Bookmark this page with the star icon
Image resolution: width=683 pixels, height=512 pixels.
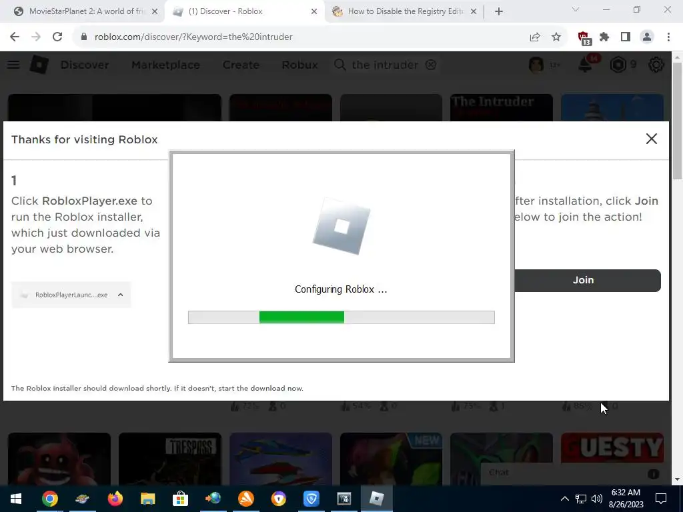556,37
